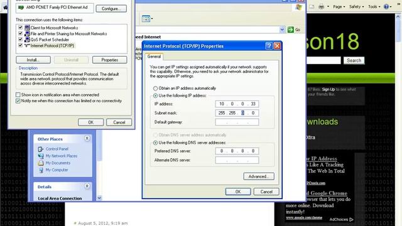Viewport: 402px width, 226px height.
Task: Open the Print dropdown arrow in browser
Action: 328,7
